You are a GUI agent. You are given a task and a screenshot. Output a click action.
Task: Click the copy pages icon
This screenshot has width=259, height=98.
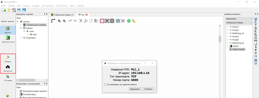coord(91,21)
